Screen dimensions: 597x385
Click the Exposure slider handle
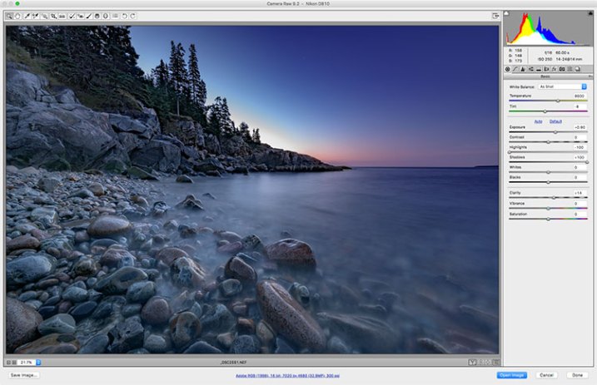555,132
